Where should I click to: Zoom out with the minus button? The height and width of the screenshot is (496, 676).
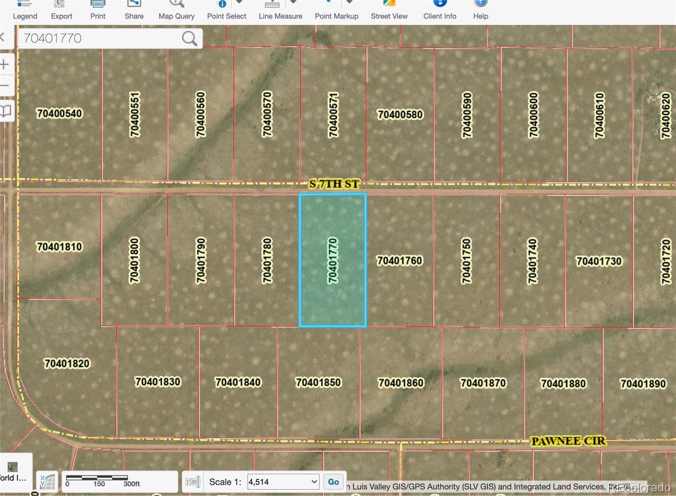tap(5, 86)
